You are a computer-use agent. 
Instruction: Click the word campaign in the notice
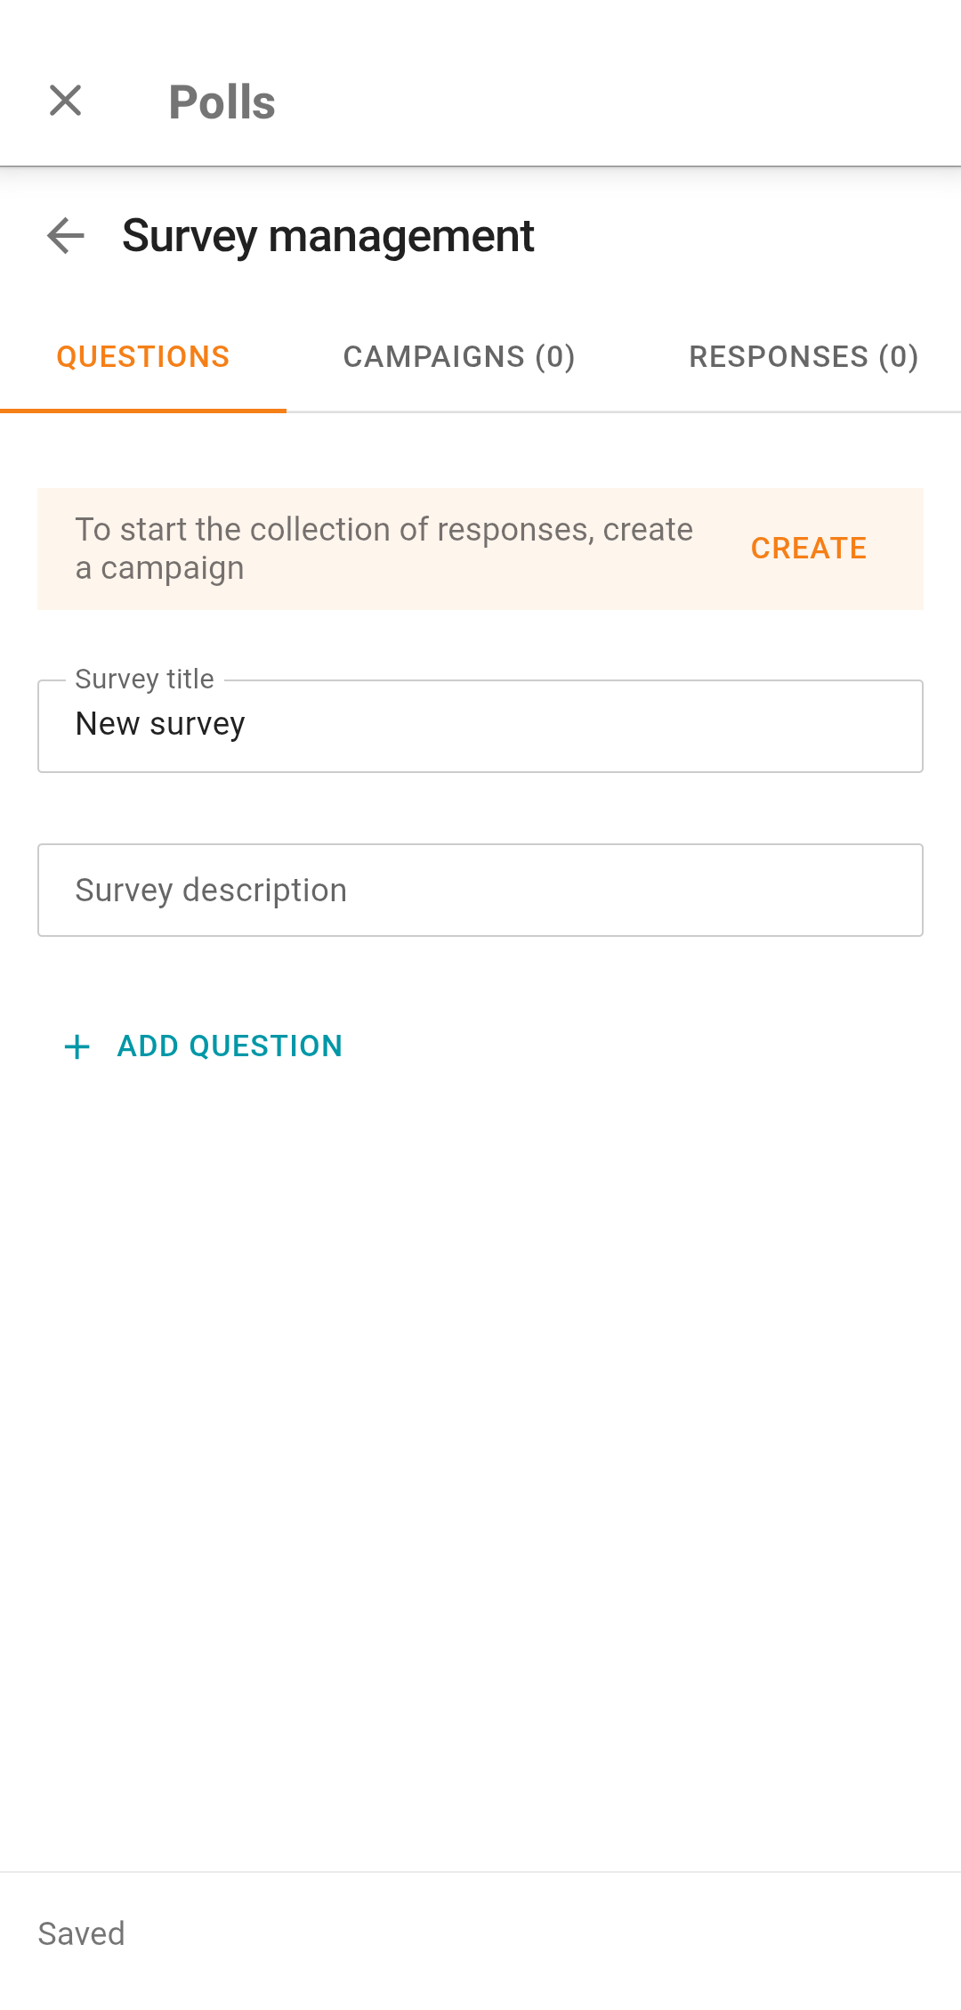coord(173,568)
